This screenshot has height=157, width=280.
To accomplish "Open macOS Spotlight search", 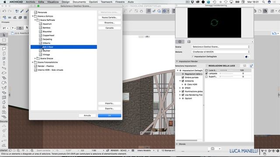I will pyautogui.click(x=263, y=2).
